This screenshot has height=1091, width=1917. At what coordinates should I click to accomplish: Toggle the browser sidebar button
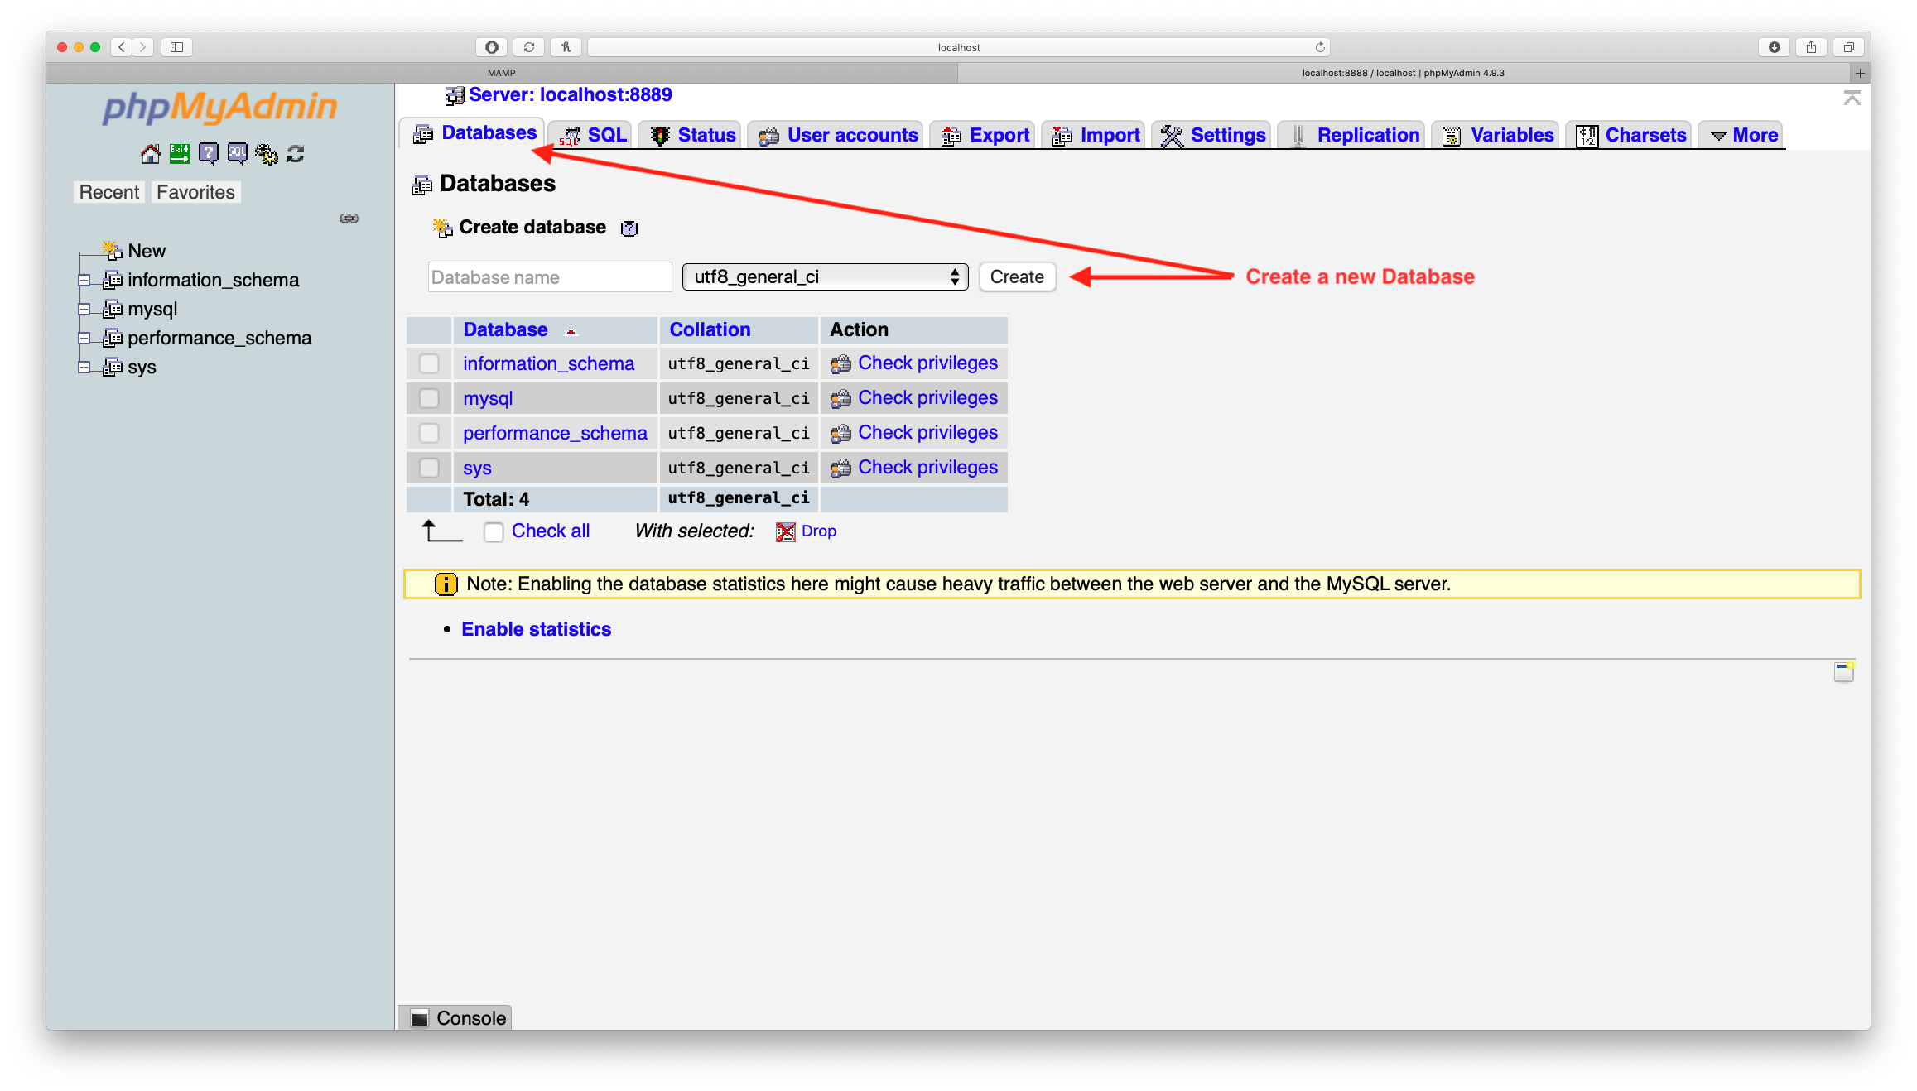click(176, 47)
